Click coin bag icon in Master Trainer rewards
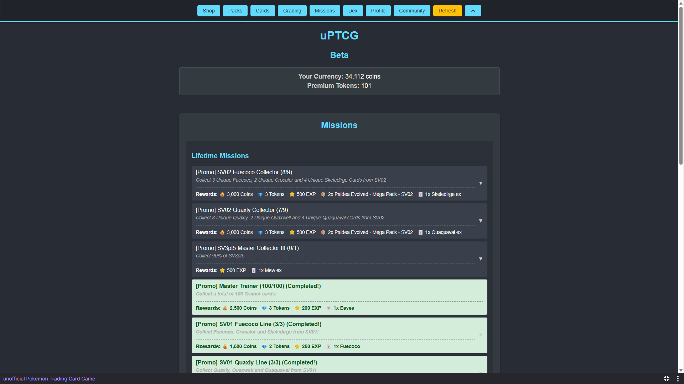 225,308
